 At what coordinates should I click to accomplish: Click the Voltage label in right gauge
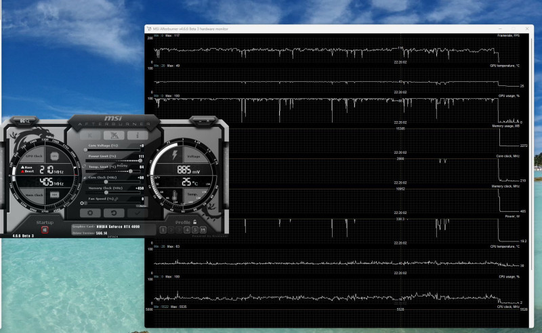click(x=194, y=156)
